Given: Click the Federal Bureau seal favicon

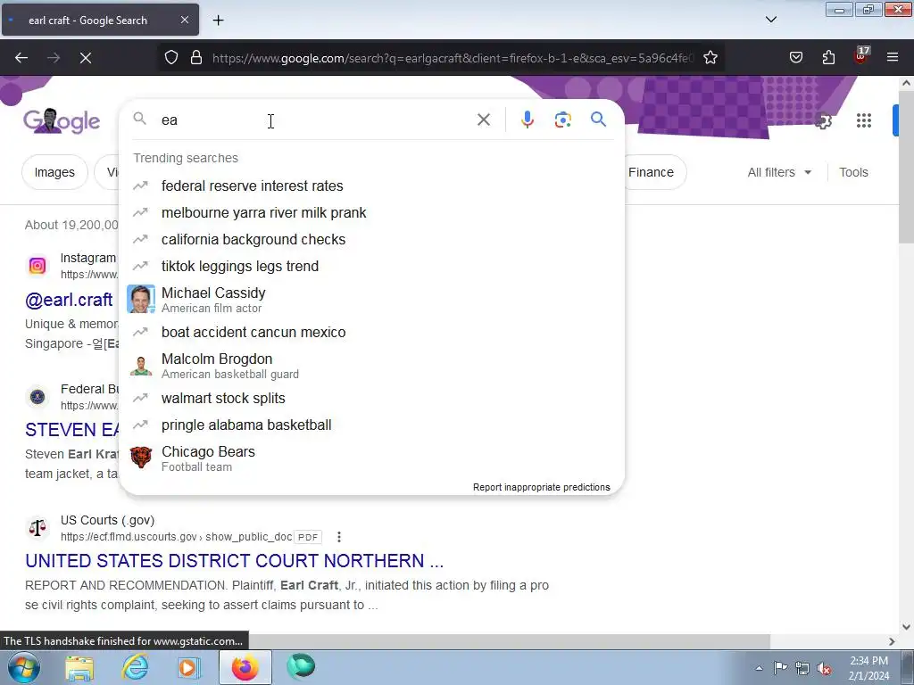Looking at the screenshot, I should (x=37, y=397).
